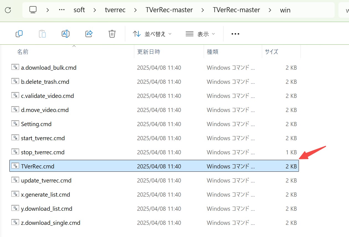Select the update_tverrec.cmd file name

[x=46, y=180]
